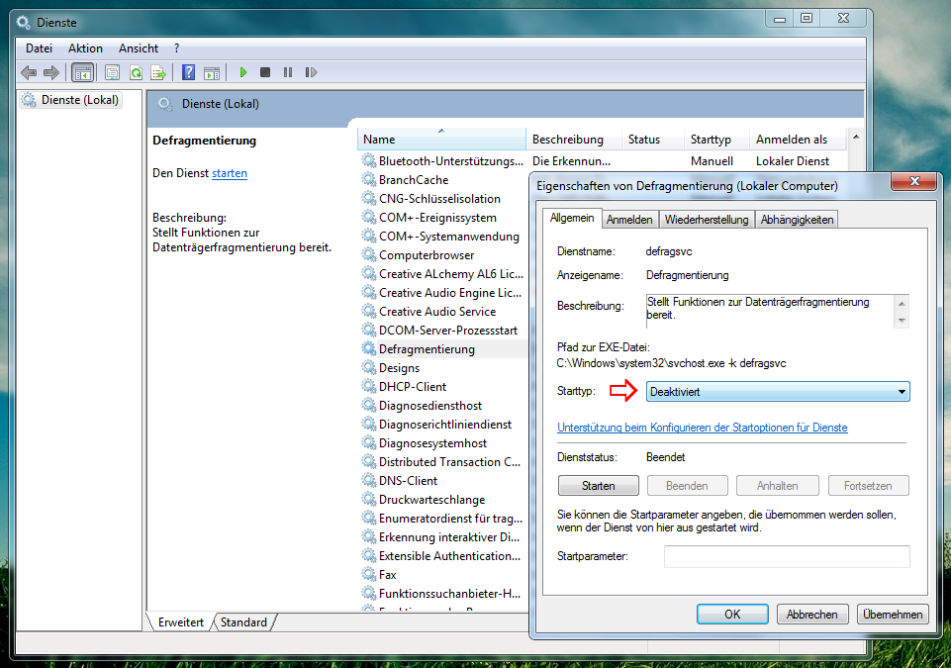
Task: Switch to the Abhängigkeiten tab
Action: (797, 220)
